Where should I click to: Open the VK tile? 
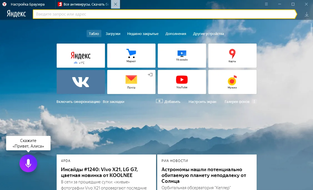[81, 82]
